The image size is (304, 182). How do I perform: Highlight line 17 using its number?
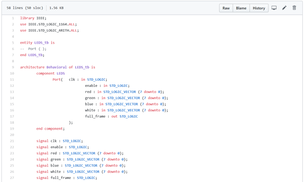coord(12,116)
